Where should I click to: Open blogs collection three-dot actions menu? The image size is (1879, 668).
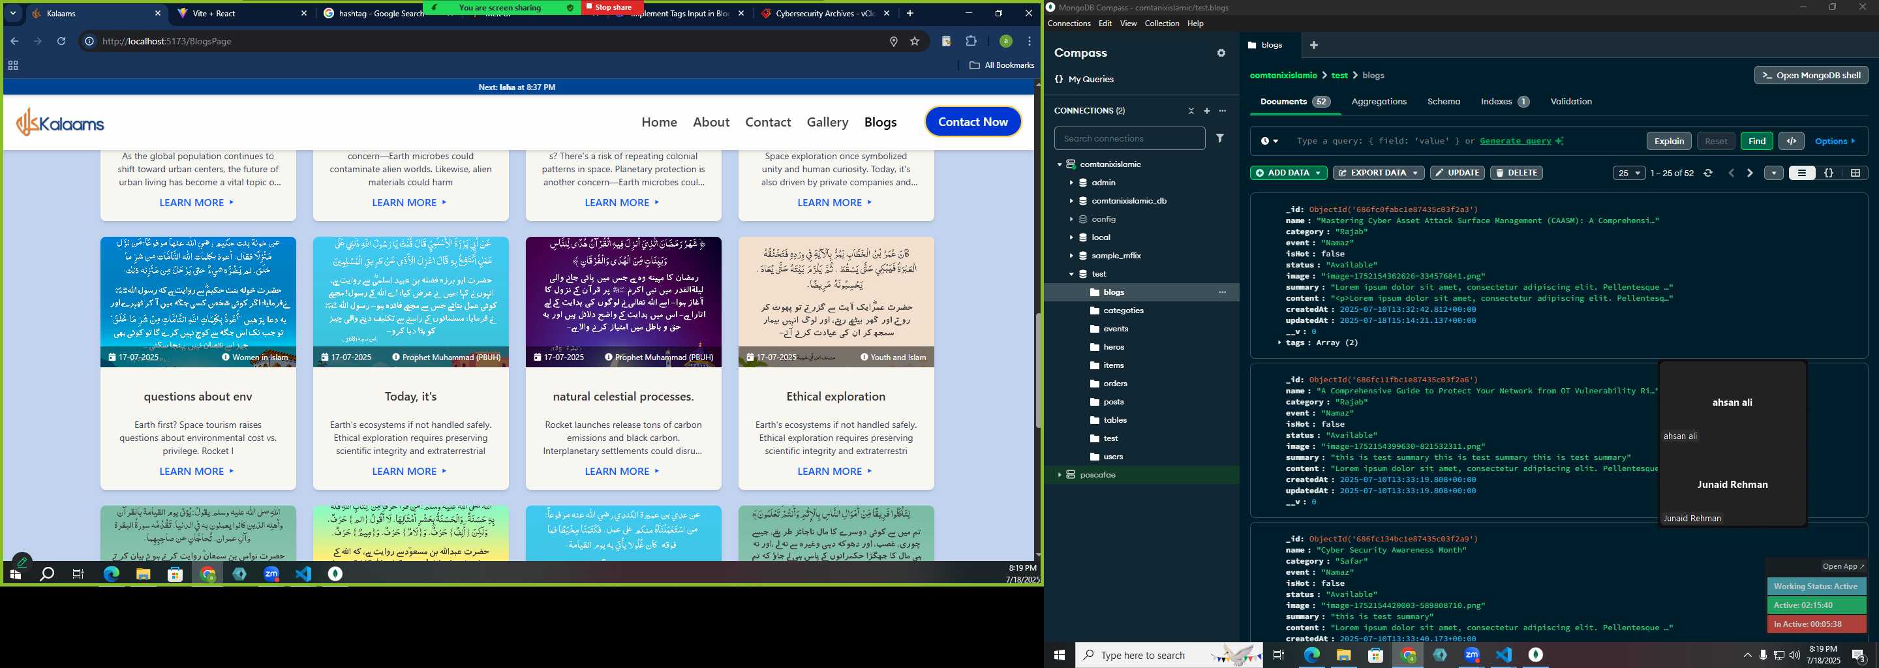point(1223,292)
